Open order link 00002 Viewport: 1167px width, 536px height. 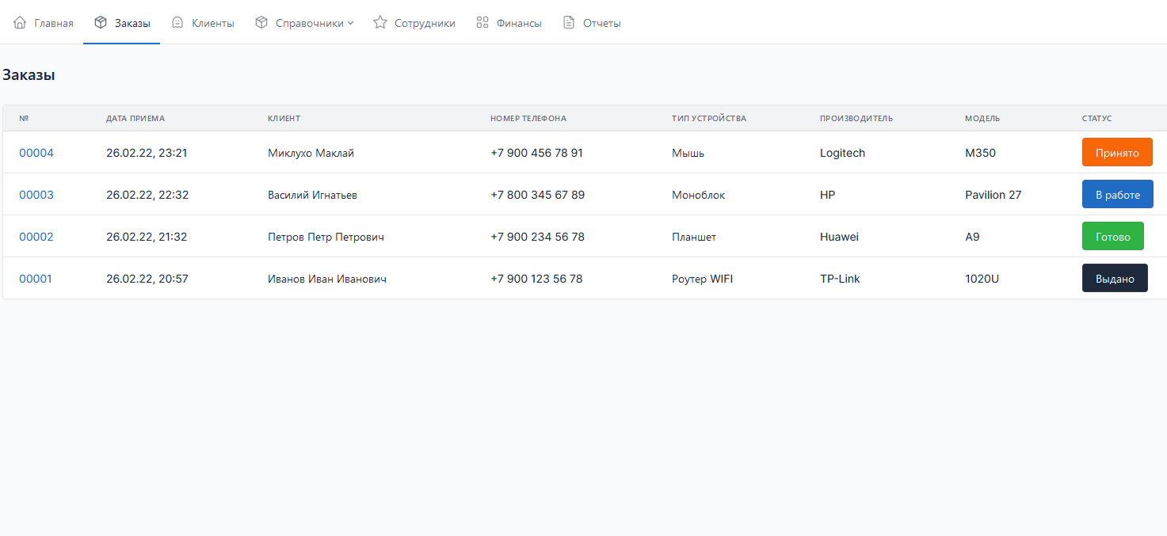[36, 237]
